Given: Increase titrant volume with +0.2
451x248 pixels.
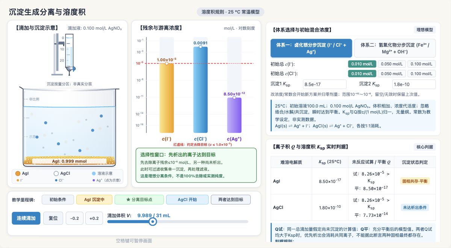Looking at the screenshot, I should 94,218.
